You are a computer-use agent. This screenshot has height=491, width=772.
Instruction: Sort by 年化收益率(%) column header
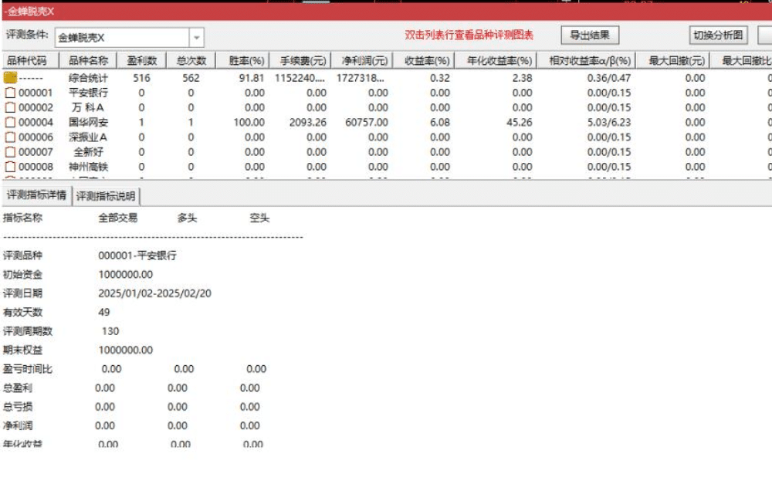coord(496,60)
